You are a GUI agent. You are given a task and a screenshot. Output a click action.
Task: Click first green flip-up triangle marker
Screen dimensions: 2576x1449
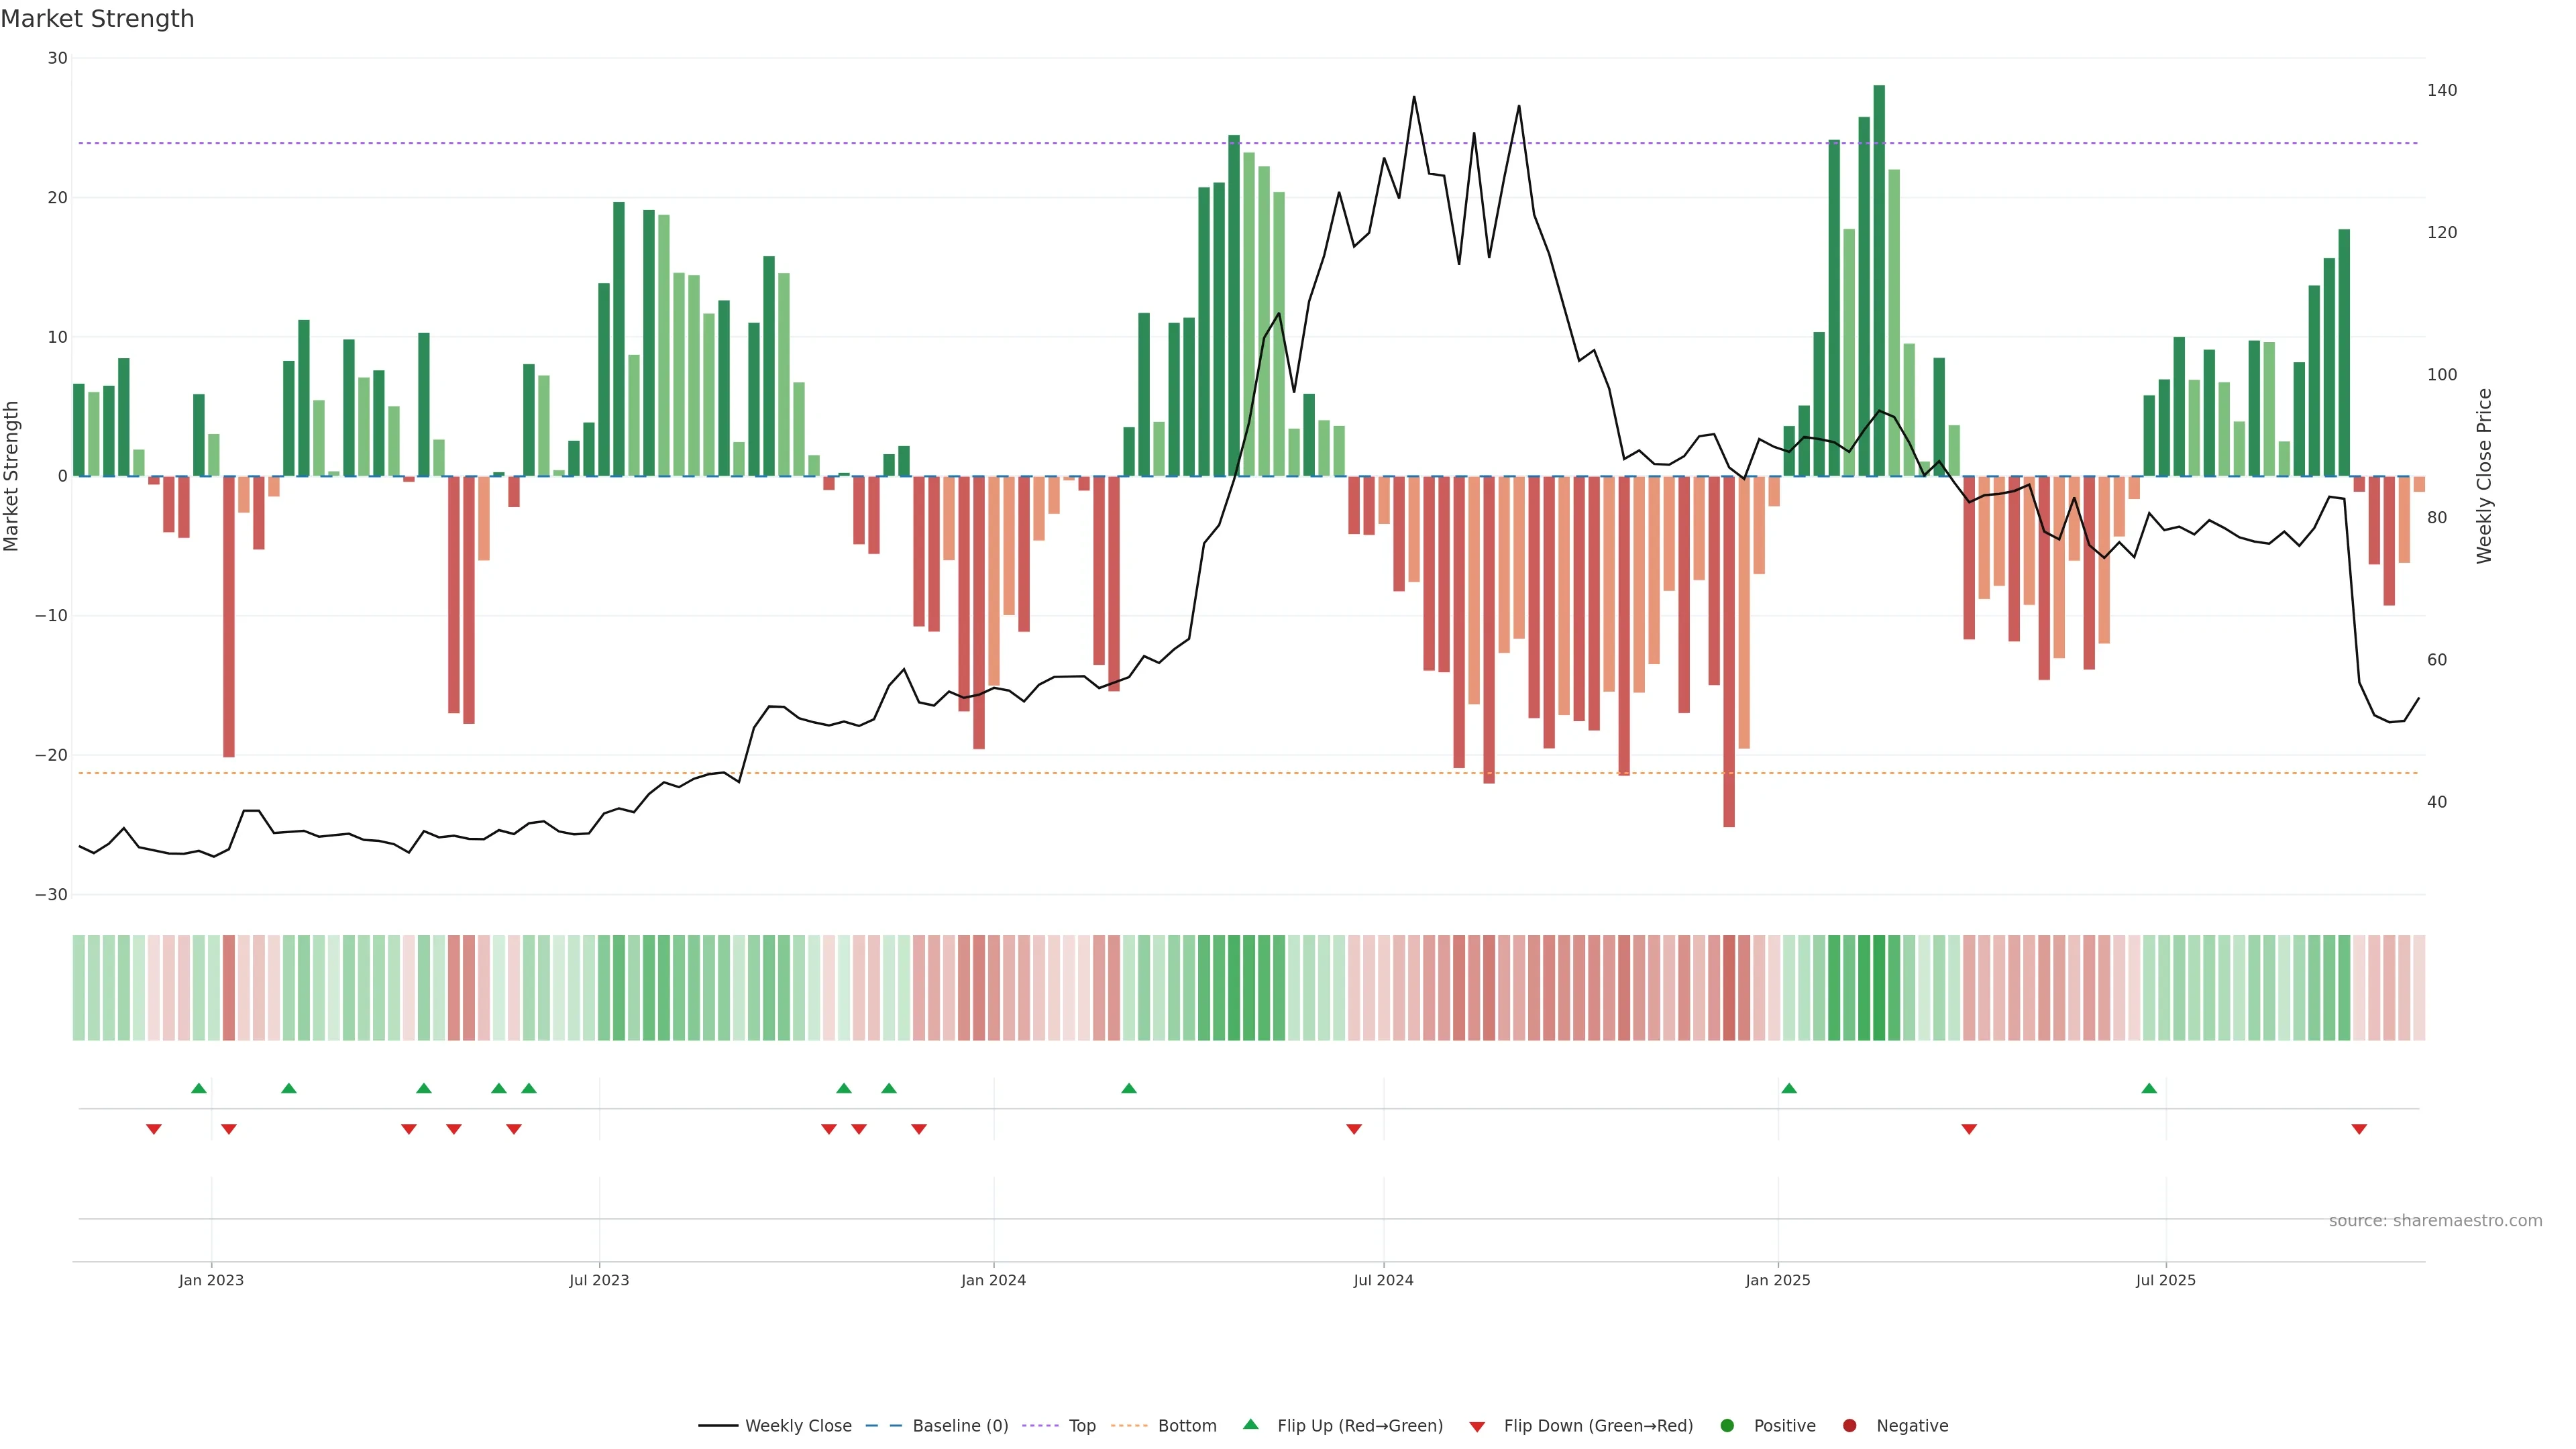[x=199, y=1088]
